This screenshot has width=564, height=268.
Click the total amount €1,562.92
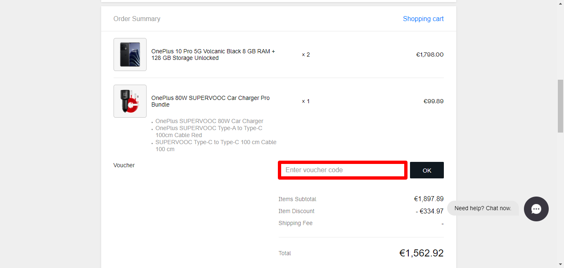point(421,253)
